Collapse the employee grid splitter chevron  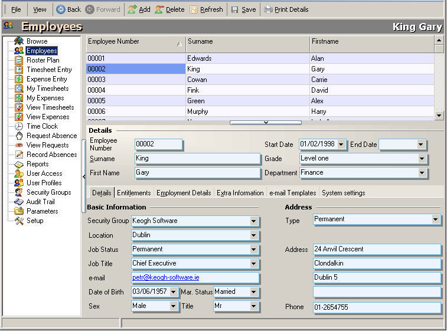pos(266,123)
